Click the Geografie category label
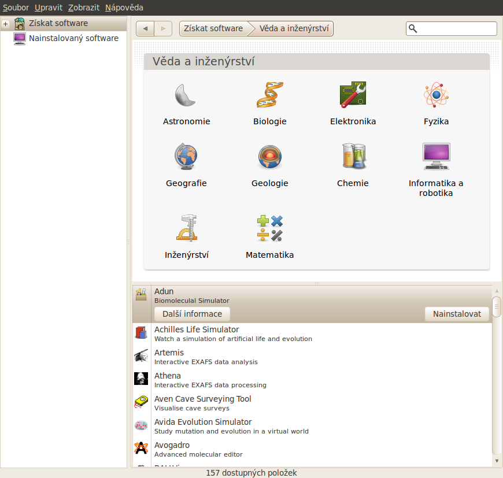This screenshot has width=503, height=478. coord(186,183)
